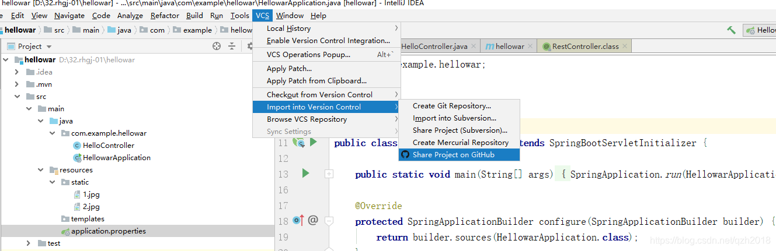Select Create Mercurial Repository
This screenshot has width=776, height=251.
459,143
